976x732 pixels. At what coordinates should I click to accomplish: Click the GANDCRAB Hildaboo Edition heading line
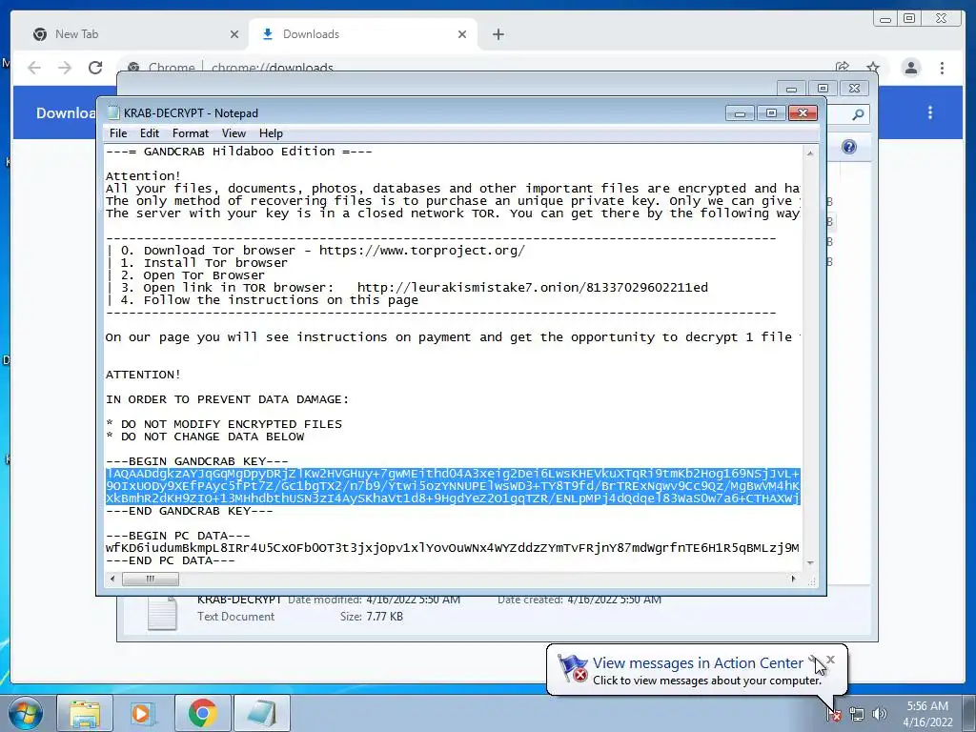coord(239,152)
